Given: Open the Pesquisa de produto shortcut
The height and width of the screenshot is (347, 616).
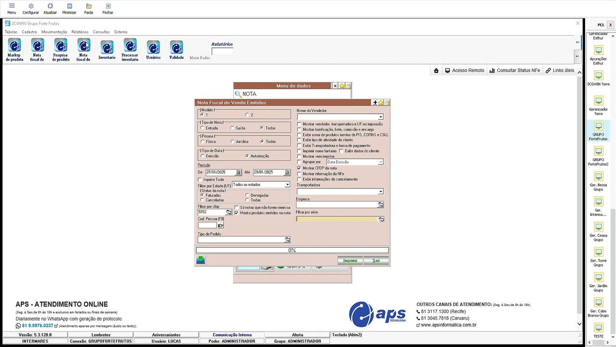Looking at the screenshot, I should (61, 50).
